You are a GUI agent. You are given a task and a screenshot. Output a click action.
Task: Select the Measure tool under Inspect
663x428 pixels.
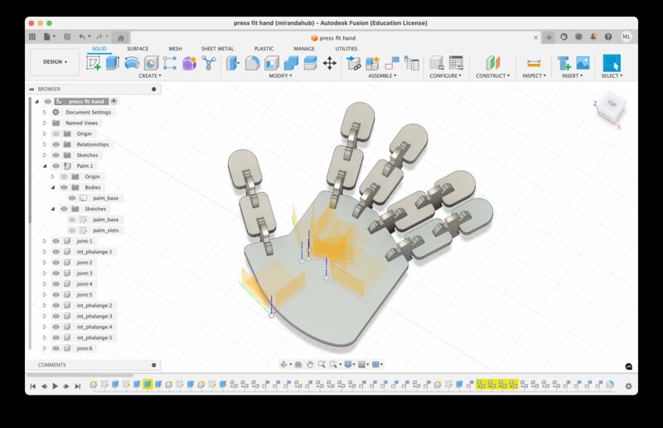pos(534,63)
